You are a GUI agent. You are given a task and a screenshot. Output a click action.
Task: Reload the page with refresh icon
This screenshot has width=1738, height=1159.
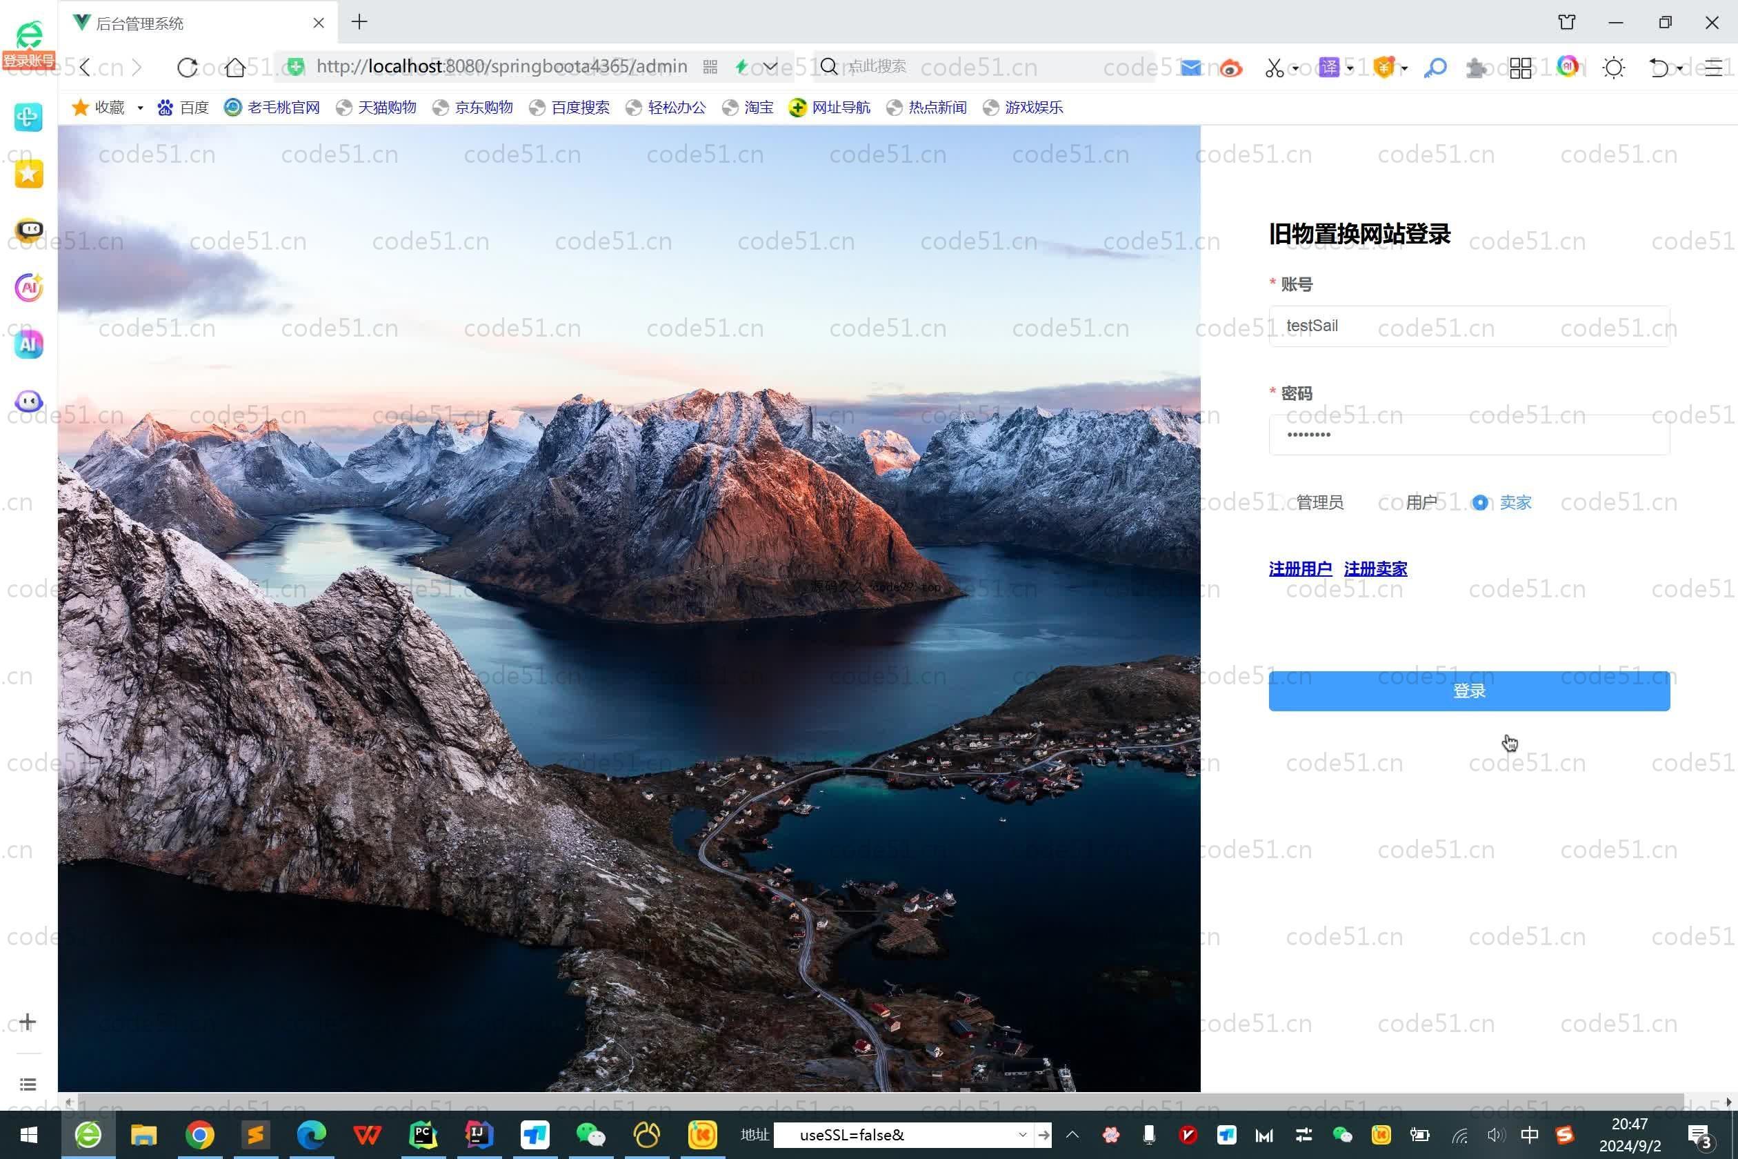187,68
